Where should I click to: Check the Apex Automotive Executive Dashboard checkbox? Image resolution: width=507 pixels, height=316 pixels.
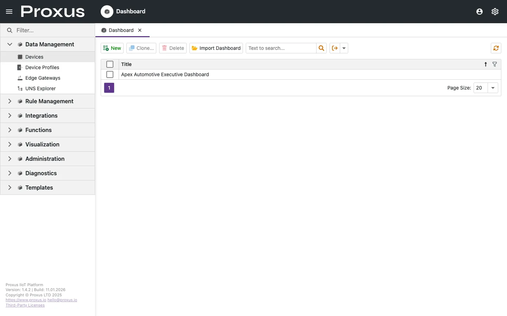click(110, 74)
